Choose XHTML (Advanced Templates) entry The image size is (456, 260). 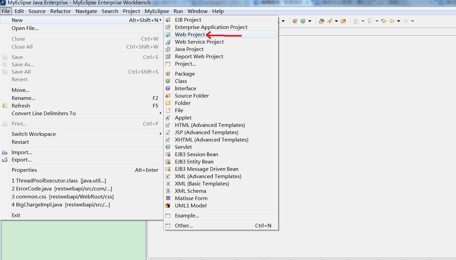221,139
